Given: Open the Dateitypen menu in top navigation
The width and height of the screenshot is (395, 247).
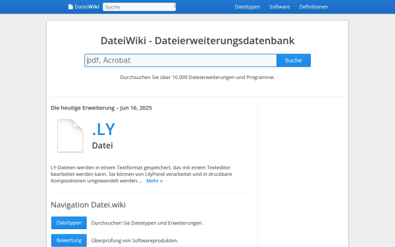Looking at the screenshot, I should click(x=247, y=7).
